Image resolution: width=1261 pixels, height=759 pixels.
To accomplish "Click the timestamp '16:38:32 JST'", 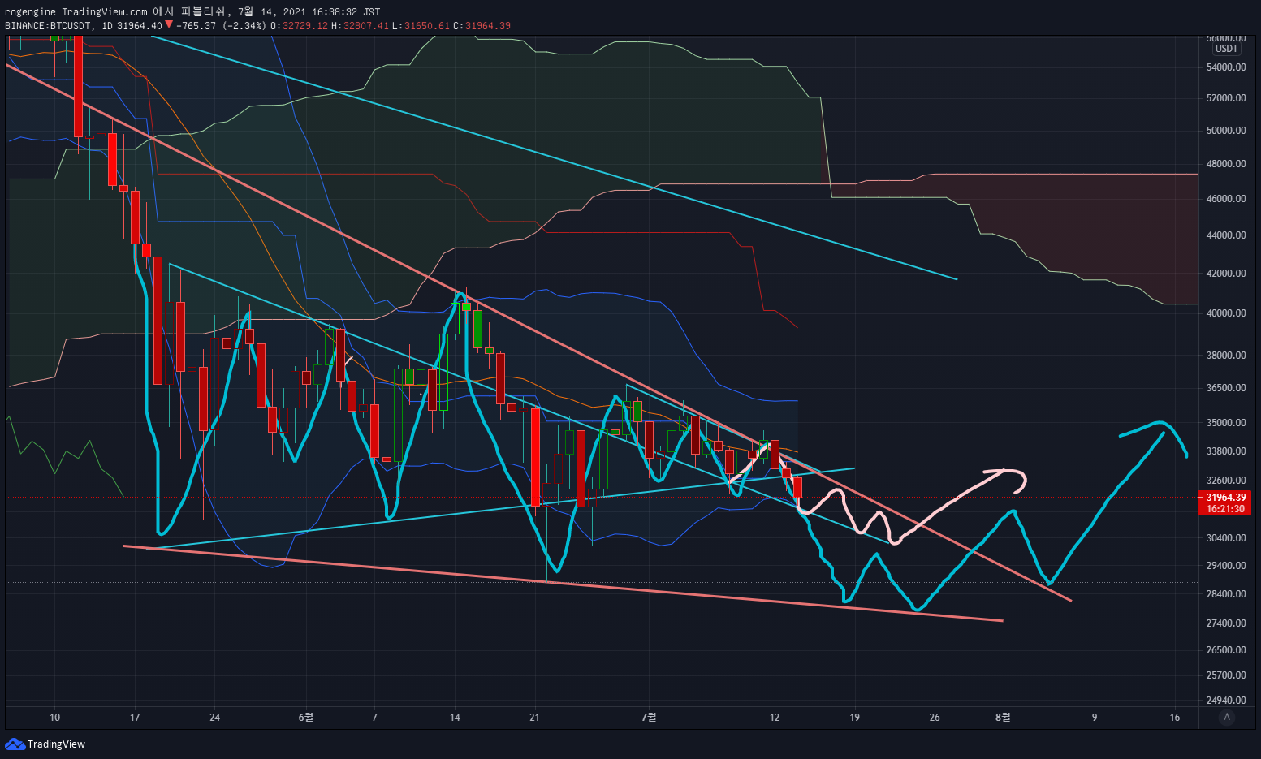I will tap(347, 12).
